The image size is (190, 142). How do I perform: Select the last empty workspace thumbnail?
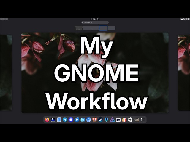click(x=112, y=28)
